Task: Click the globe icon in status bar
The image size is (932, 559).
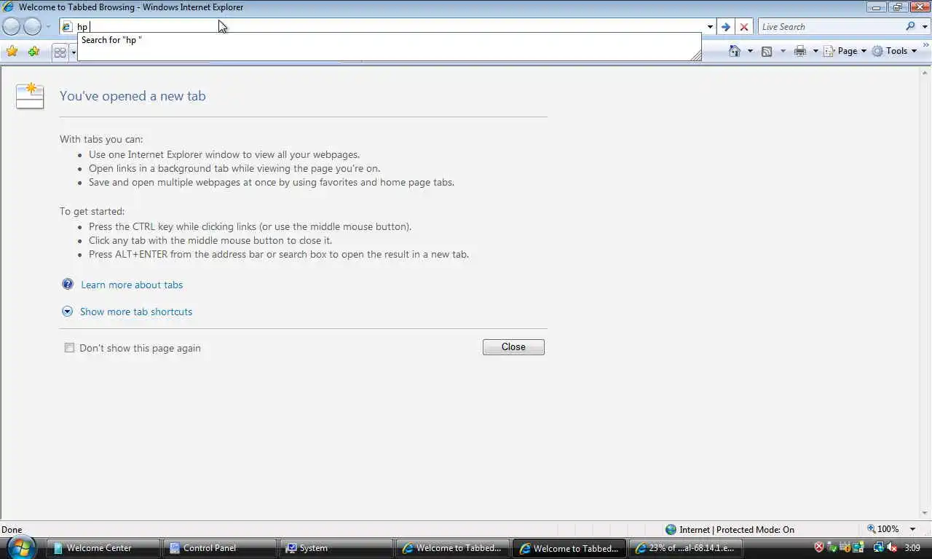Action: click(x=671, y=530)
